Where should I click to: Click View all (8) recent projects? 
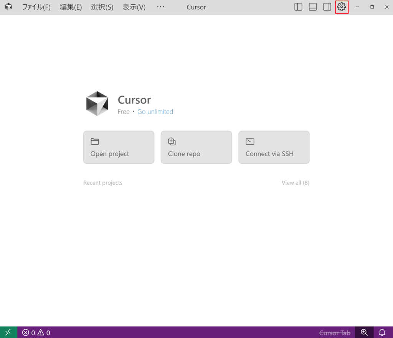(x=295, y=183)
